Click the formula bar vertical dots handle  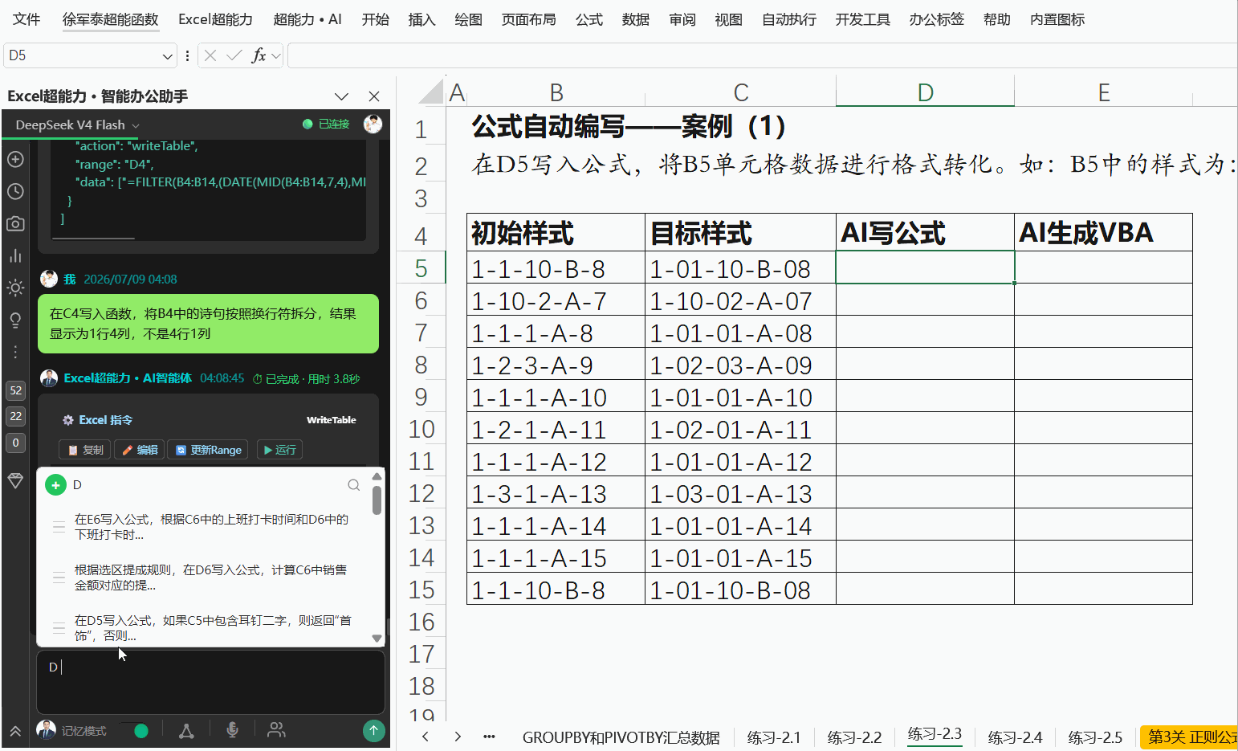(187, 55)
